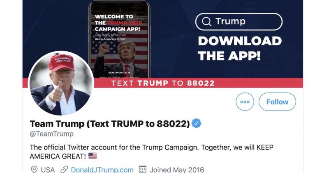
Task: Click the Team Trump display name
Action: pyautogui.click(x=110, y=124)
